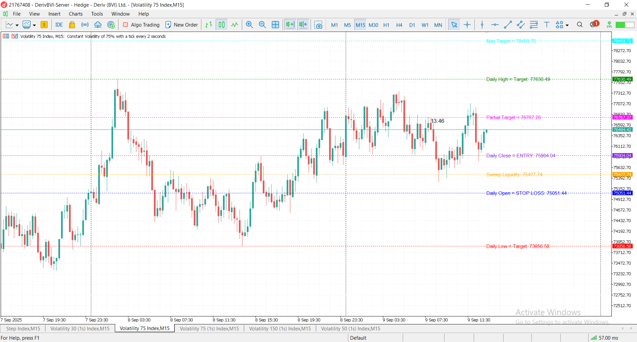The image size is (637, 342).
Task: Click the green-plus radar icon in the toolbar
Action: coord(111,25)
